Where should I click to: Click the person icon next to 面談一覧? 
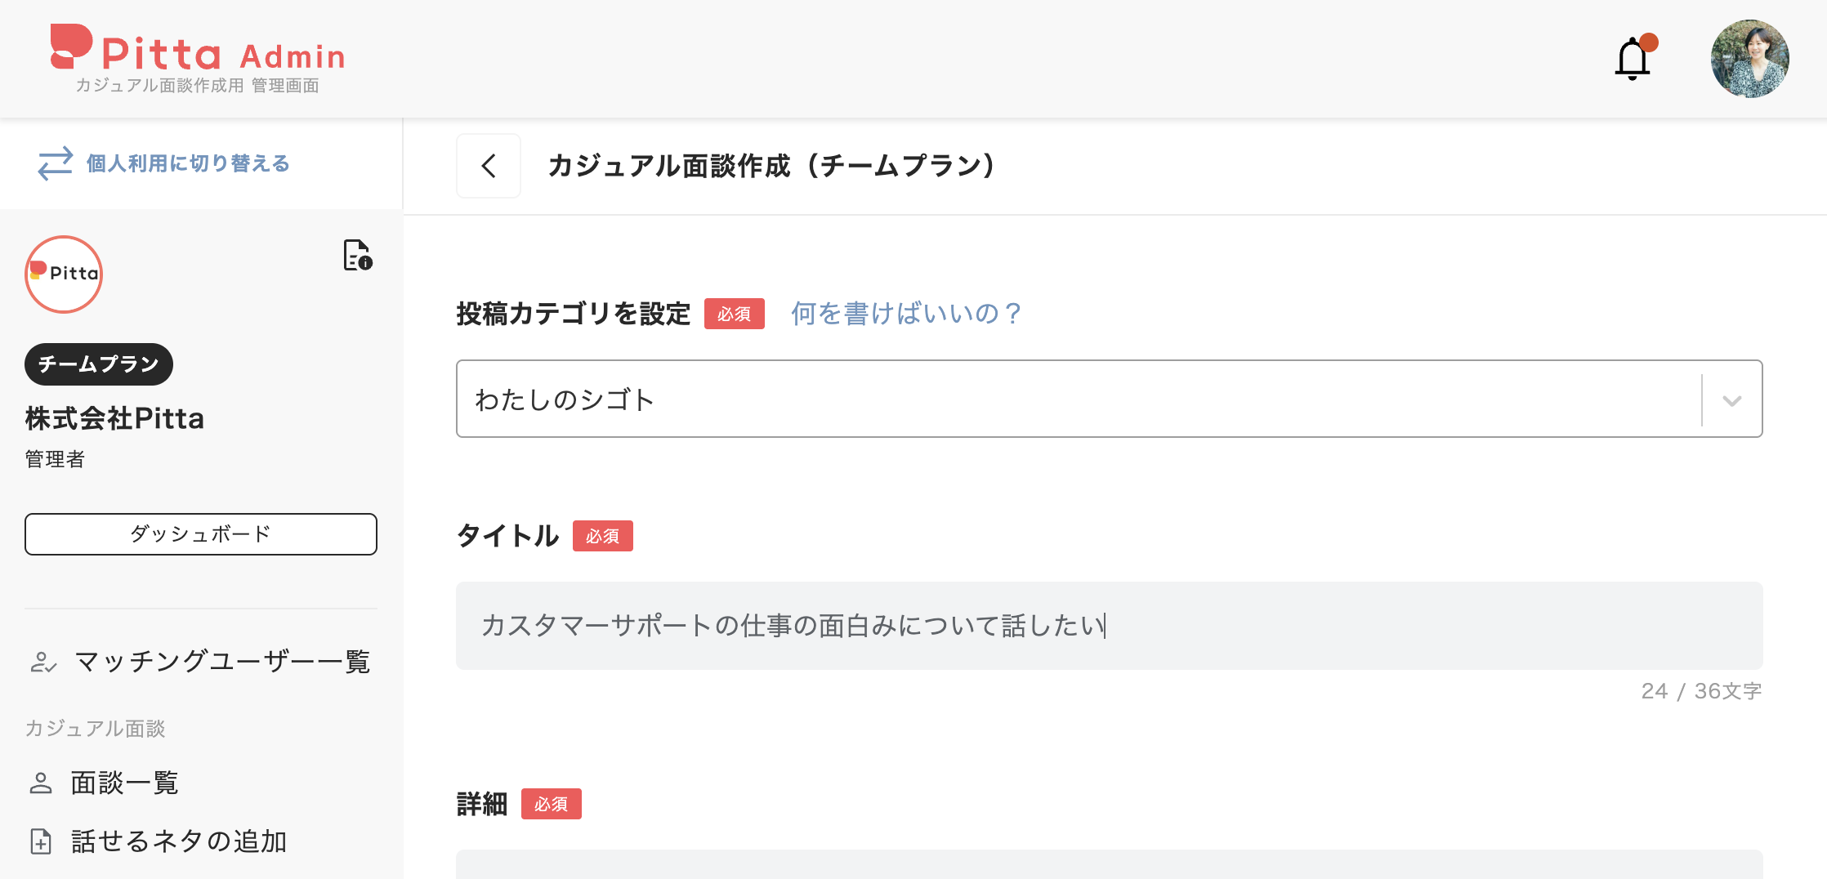[x=41, y=783]
